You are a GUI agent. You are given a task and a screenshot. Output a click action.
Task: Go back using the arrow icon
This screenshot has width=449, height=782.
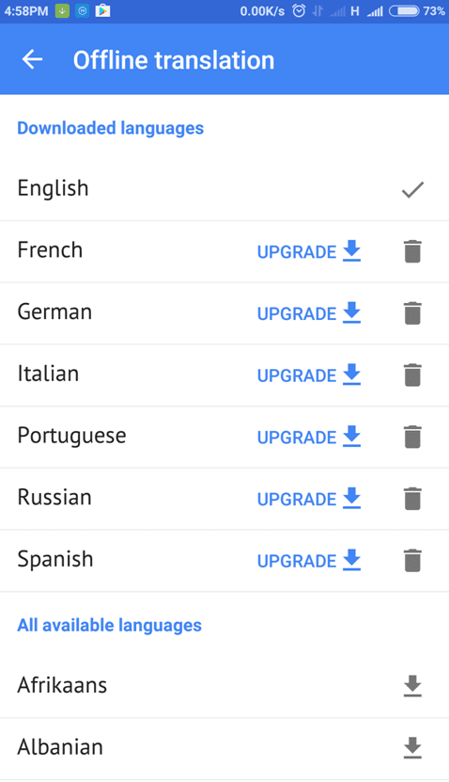32,60
